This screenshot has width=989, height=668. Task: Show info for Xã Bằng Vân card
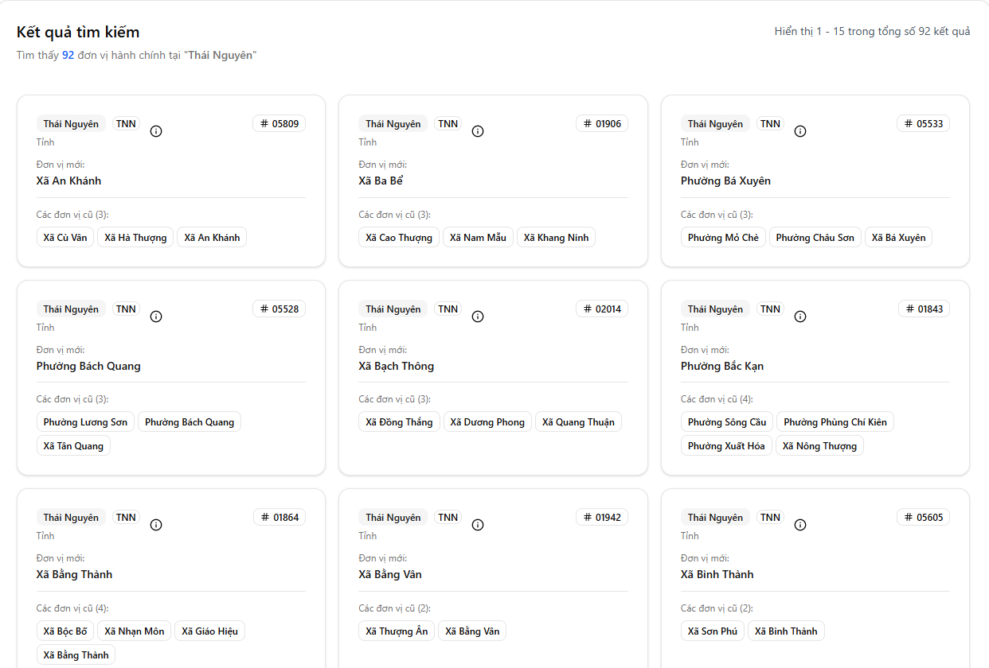478,525
